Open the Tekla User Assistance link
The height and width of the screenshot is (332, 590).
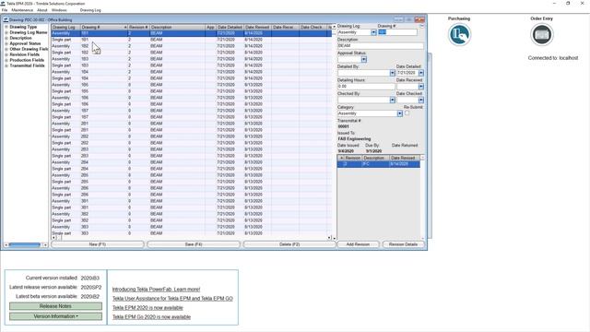tap(172, 299)
